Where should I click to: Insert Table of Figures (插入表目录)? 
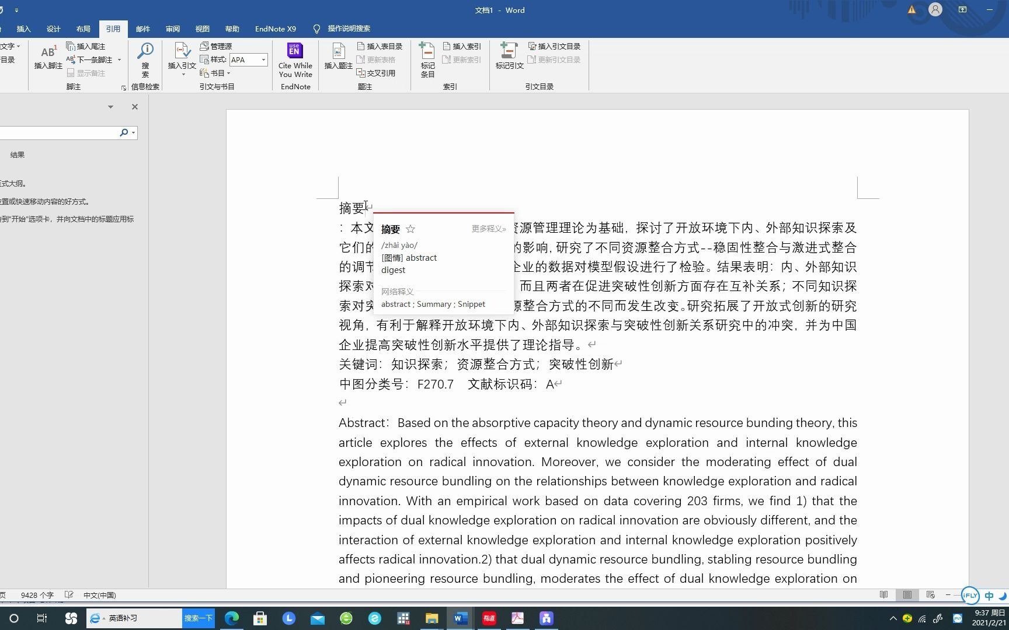[x=380, y=46]
